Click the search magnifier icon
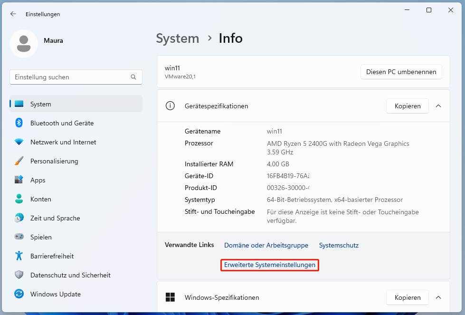This screenshot has width=465, height=315. pyautogui.click(x=133, y=77)
